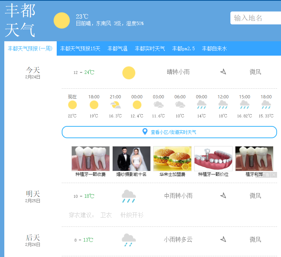The image size is (281, 257).
Task: Click the large sun icon beside 23℃
Action: (x=62, y=20)
